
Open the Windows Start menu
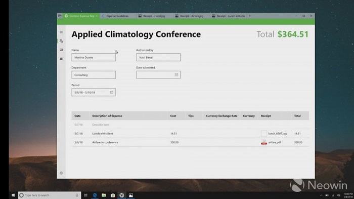click(x=13, y=195)
